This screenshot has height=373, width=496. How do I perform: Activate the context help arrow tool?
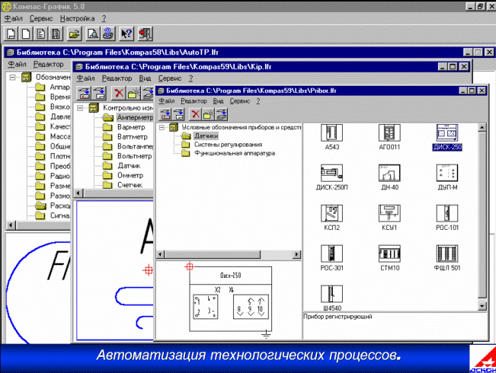126,33
